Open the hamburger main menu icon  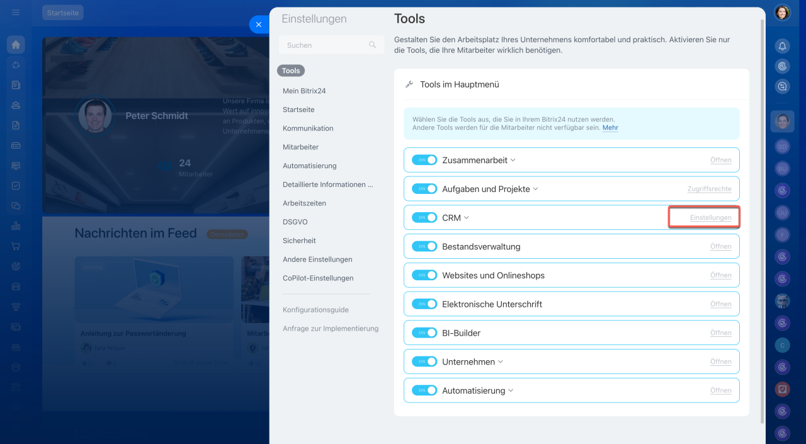16,13
